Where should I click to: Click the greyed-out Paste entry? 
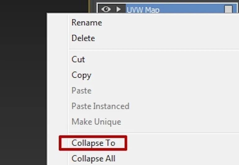click(x=81, y=90)
